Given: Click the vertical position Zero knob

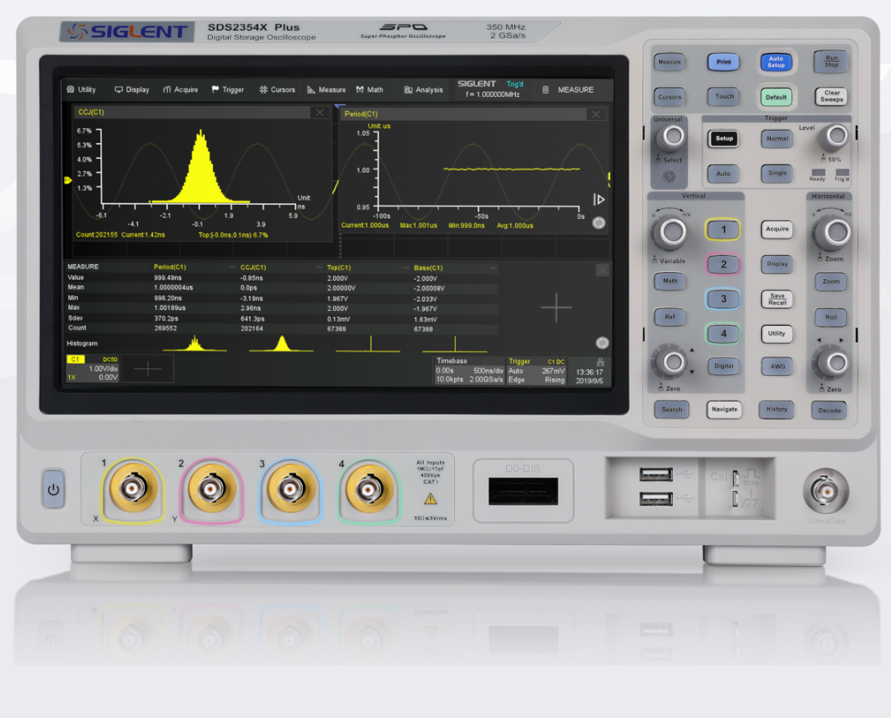Looking at the screenshot, I should point(671,362).
